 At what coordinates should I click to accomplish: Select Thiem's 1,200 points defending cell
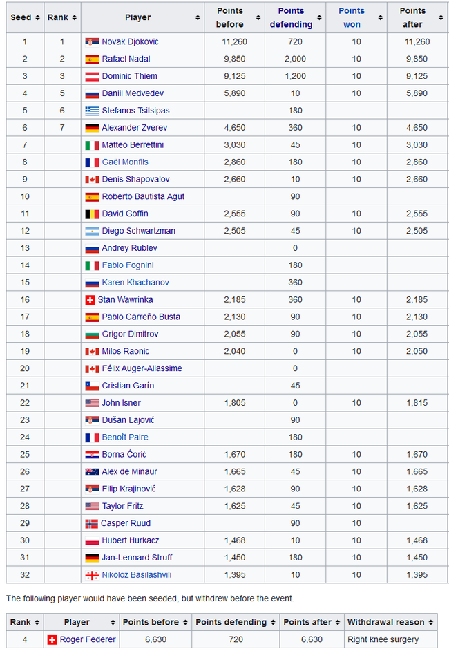295,76
